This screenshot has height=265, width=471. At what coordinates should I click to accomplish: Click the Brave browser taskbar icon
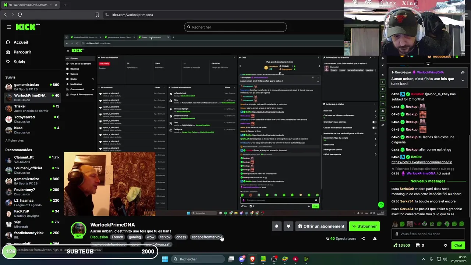point(252,259)
